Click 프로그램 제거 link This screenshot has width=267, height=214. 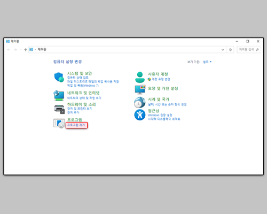pyautogui.click(x=76, y=125)
